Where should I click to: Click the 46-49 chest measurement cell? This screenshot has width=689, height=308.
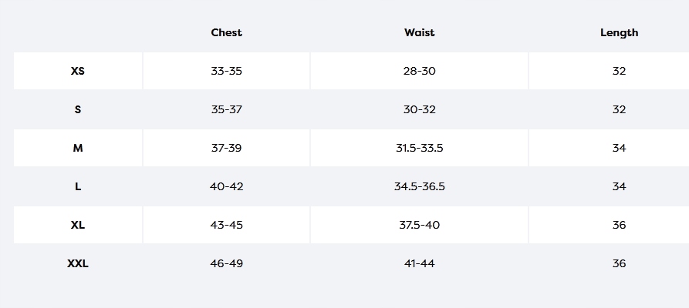(226, 263)
